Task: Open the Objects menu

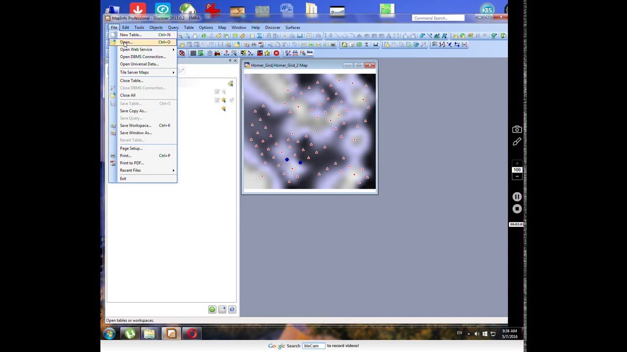Action: pos(156,27)
